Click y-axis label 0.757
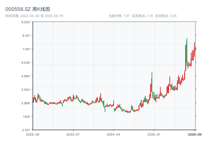The image size is (217, 162). (x=26, y=130)
